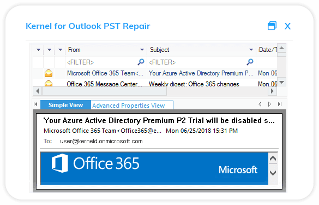Click the email list horizontal scrollbar right arrow

pyautogui.click(x=272, y=91)
